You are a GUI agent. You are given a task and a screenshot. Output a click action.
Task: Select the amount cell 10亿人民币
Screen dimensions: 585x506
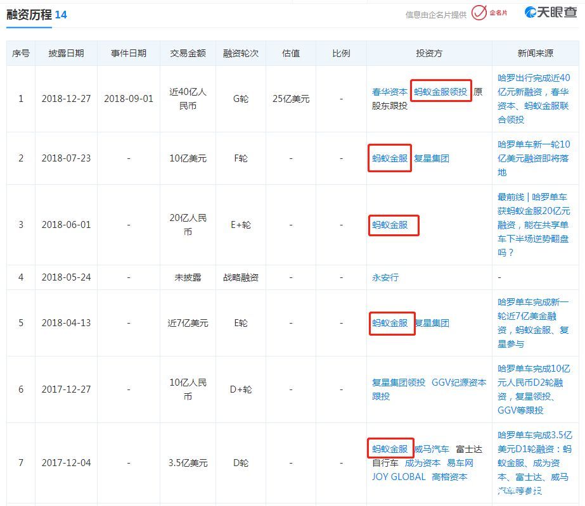coord(188,389)
